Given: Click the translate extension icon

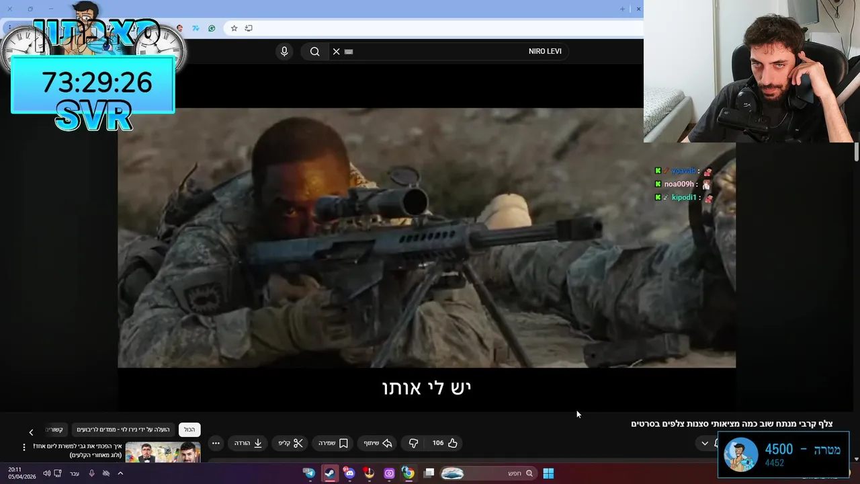Looking at the screenshot, I should pos(196,28).
